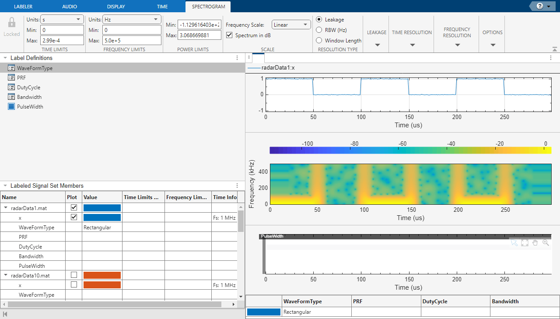Click the Bandwidth label definition icon

coord(12,97)
